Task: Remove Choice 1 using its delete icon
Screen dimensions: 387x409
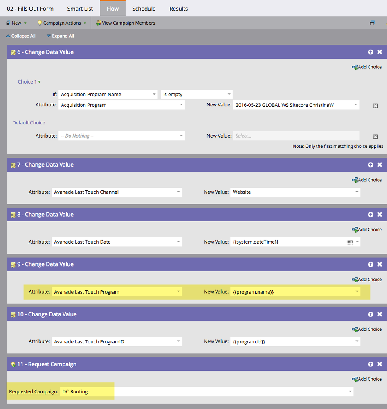Action: pyautogui.click(x=375, y=106)
